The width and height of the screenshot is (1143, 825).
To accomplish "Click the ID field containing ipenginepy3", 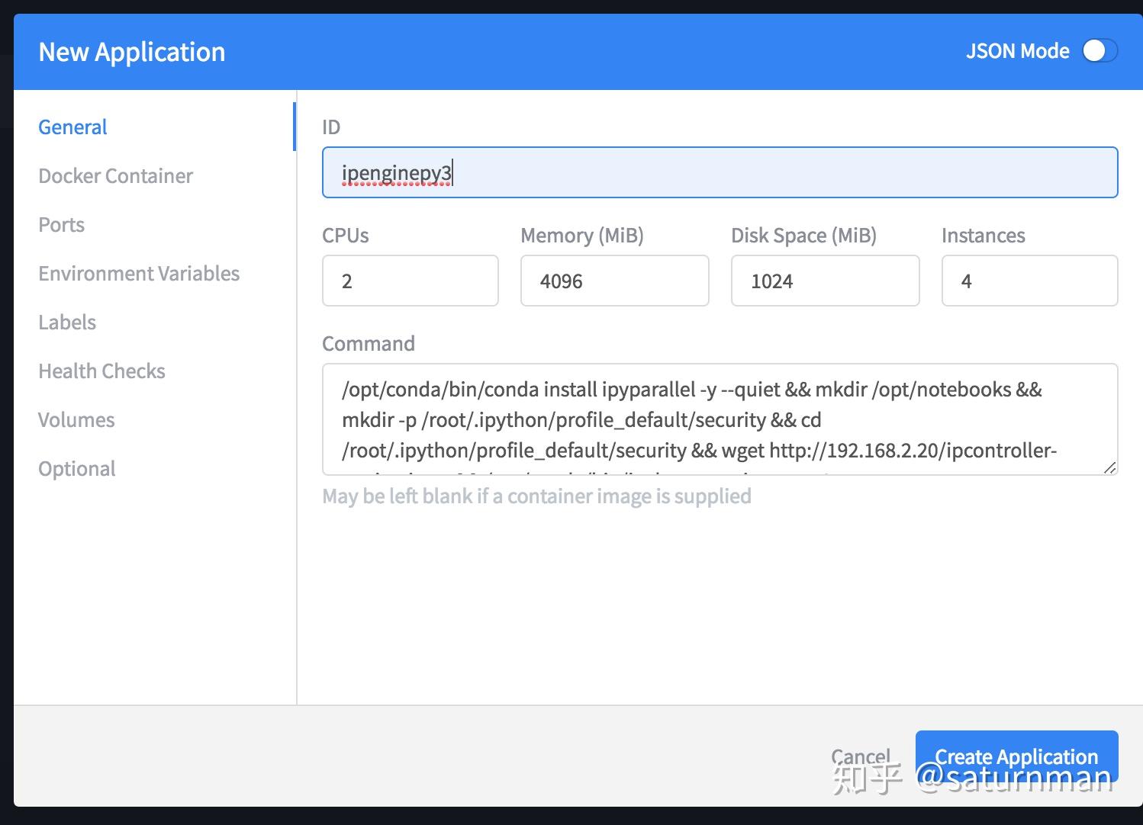I will coord(720,173).
